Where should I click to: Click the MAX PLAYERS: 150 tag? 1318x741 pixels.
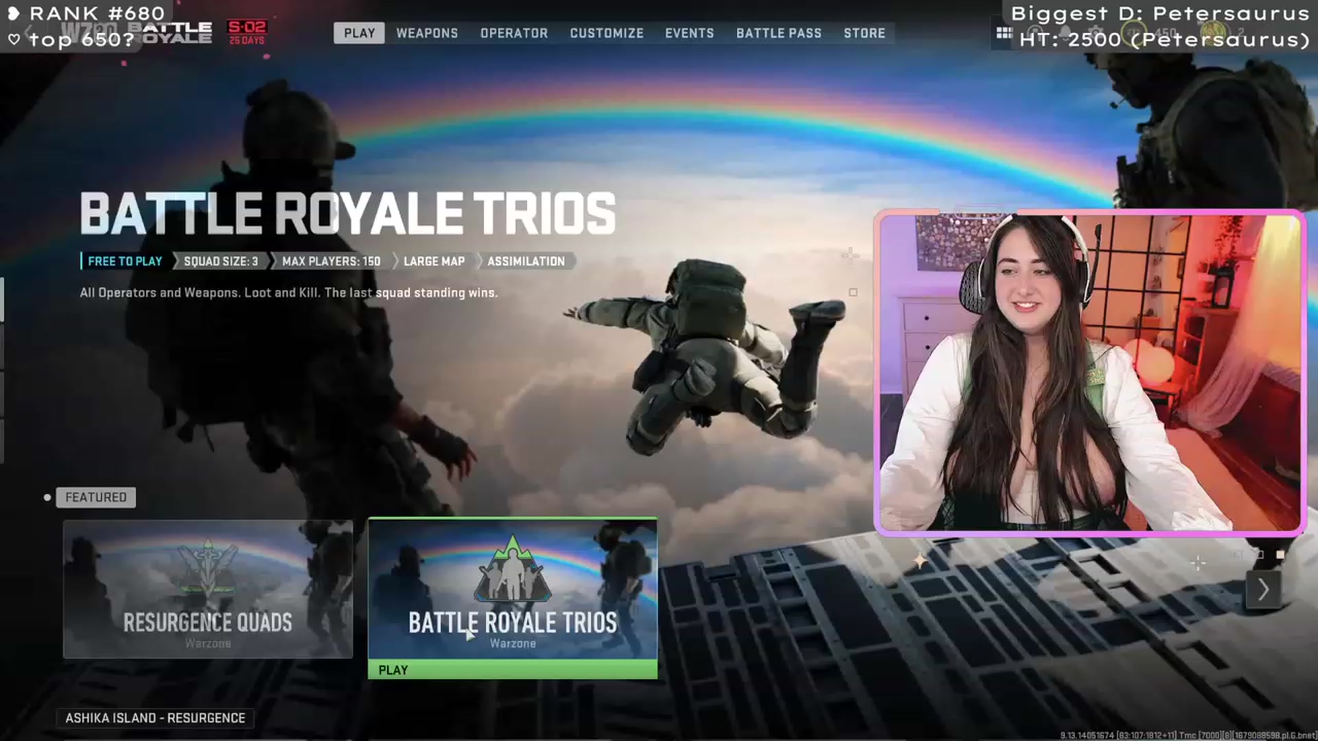(x=331, y=261)
